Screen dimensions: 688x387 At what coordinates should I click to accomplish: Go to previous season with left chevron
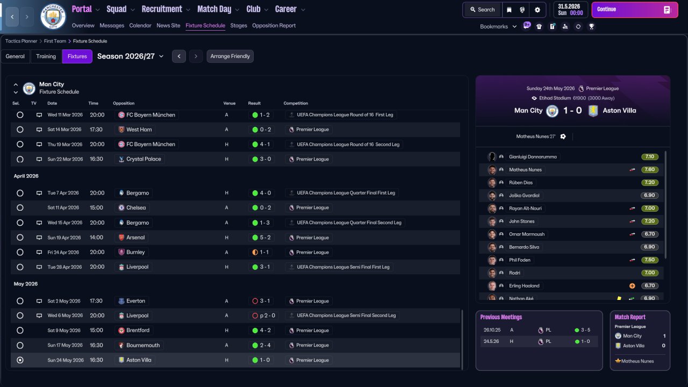[179, 56]
